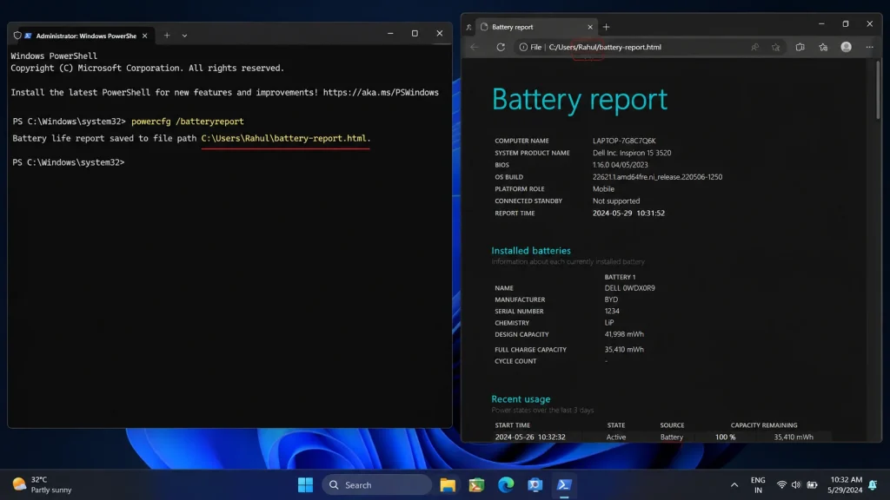Open the volume speaker tray icon

coord(796,484)
